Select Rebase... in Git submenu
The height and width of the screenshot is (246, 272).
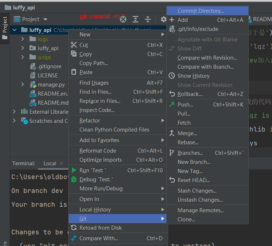point(207,142)
